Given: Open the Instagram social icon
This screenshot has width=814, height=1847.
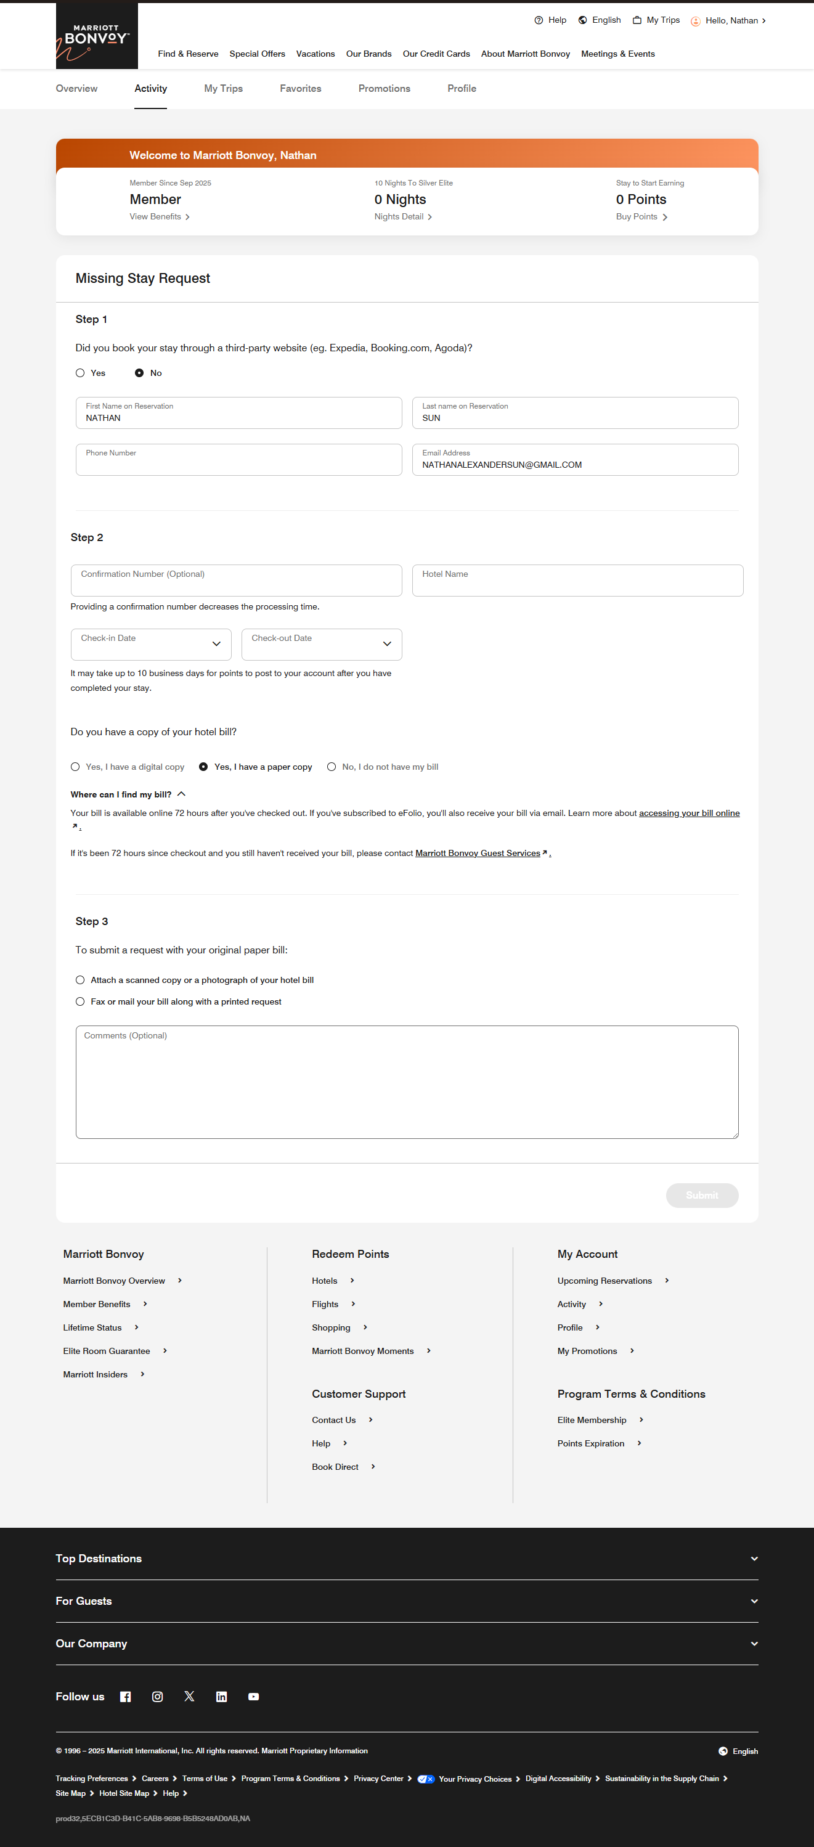Looking at the screenshot, I should pyautogui.click(x=157, y=1697).
